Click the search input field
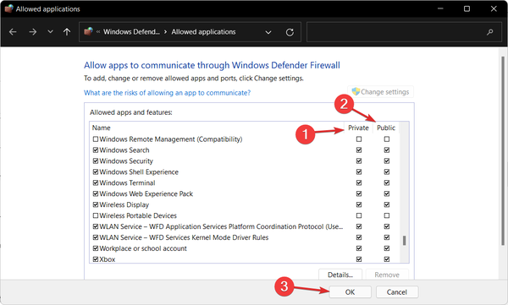Screen dimensions: 508x305 395,32
